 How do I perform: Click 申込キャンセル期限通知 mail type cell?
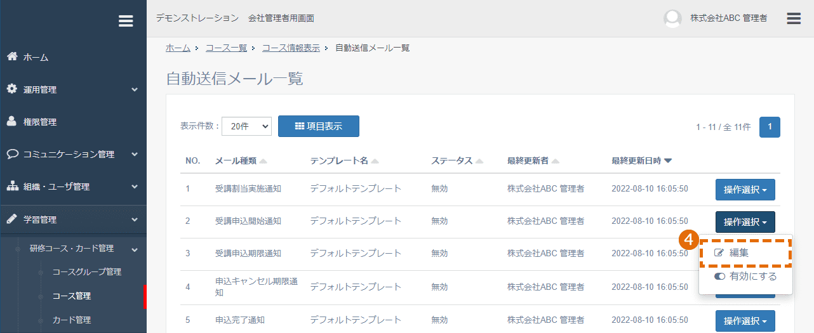click(257, 287)
